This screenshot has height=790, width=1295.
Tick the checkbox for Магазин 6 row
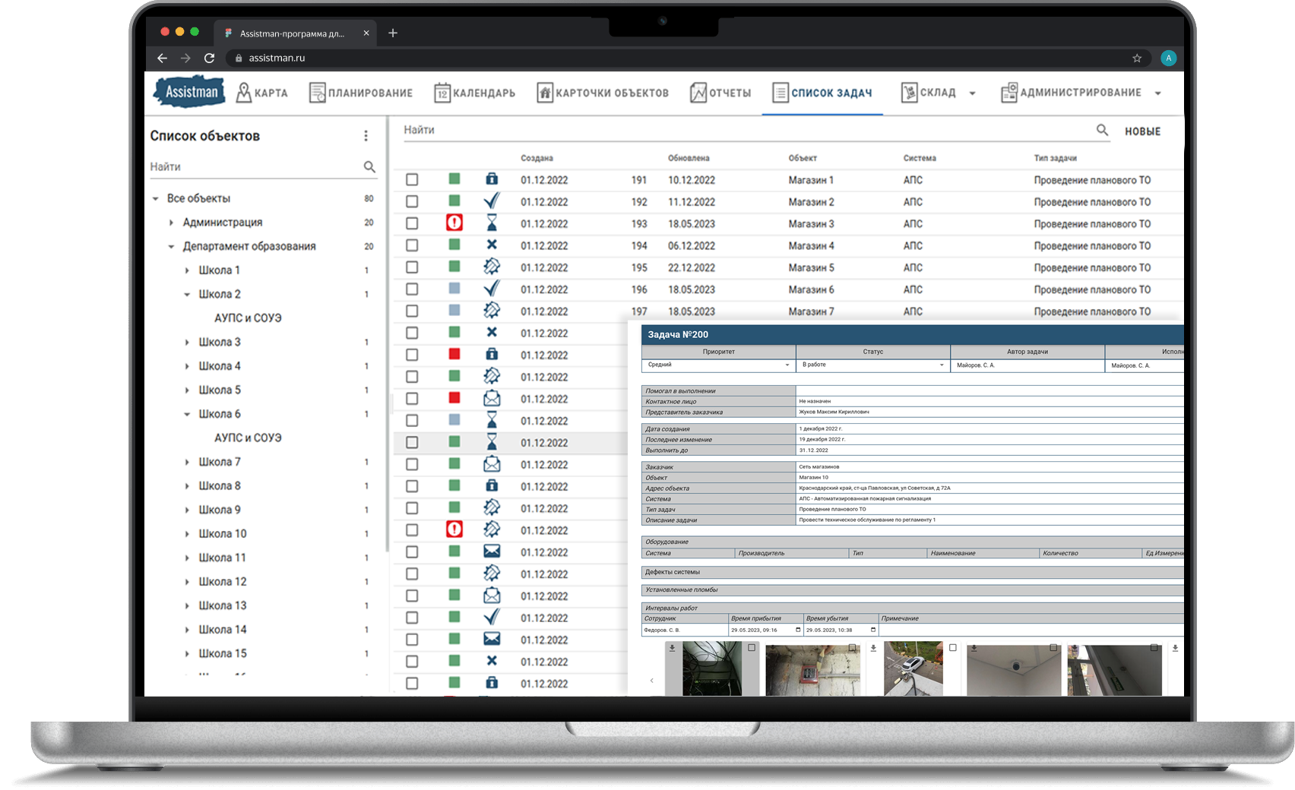(412, 289)
